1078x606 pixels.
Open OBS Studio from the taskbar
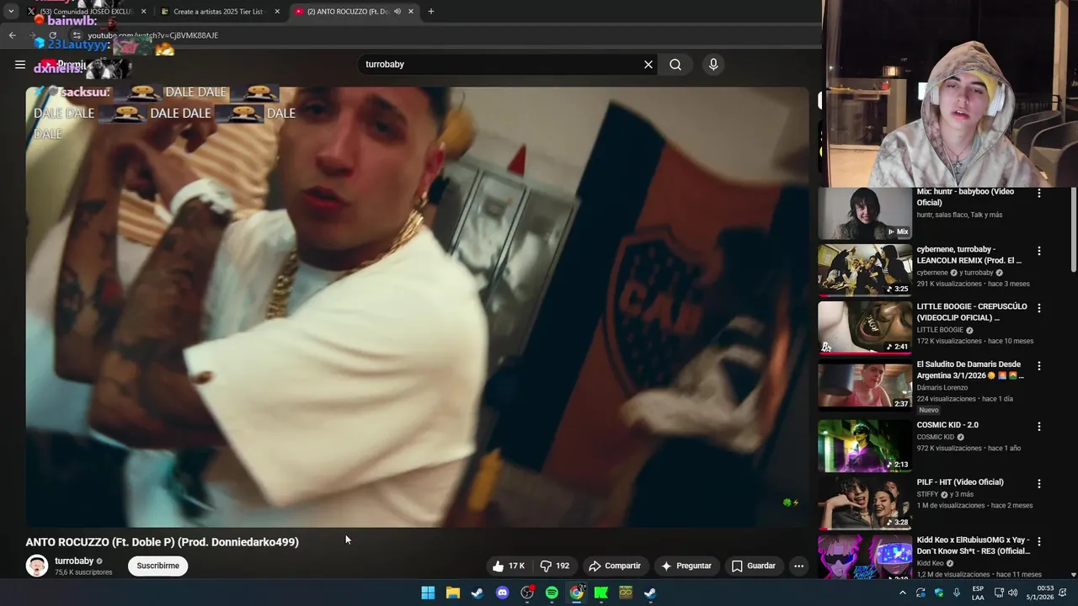click(527, 593)
